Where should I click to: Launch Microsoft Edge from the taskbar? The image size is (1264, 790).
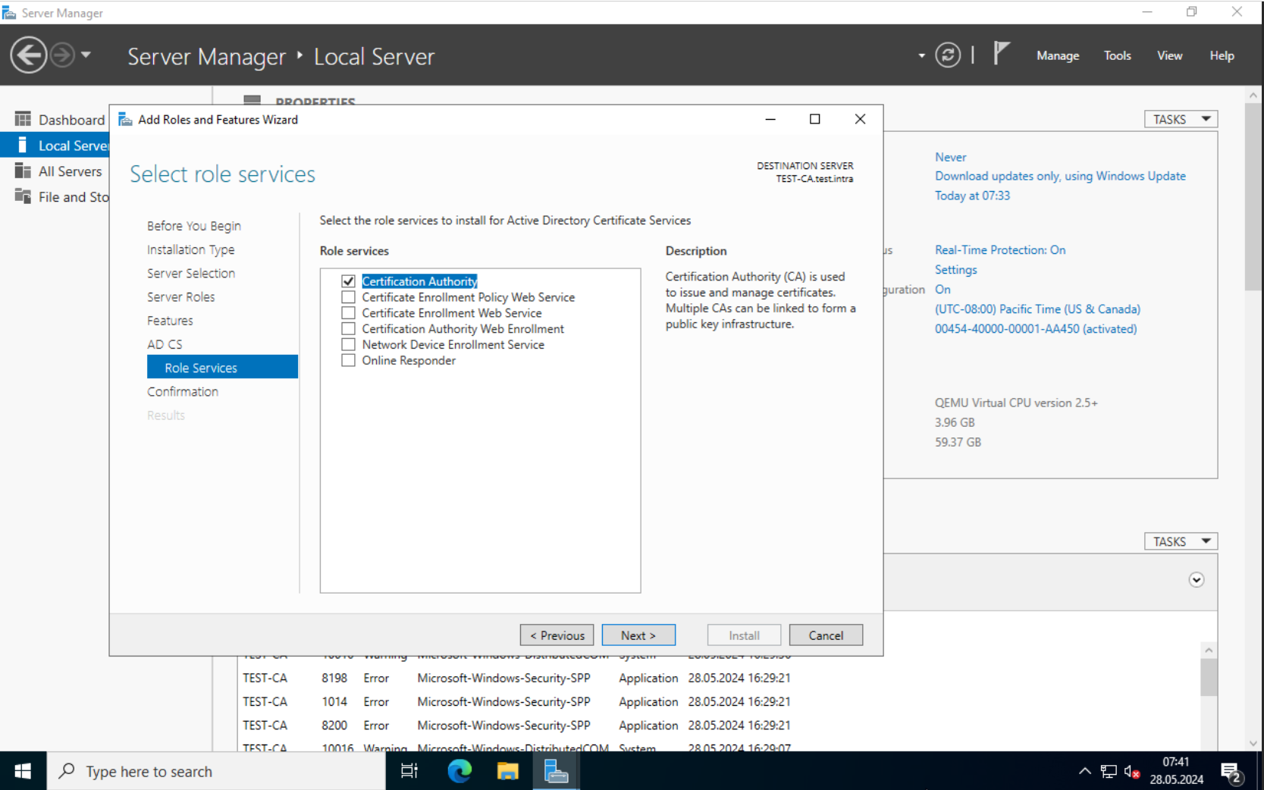pyautogui.click(x=459, y=771)
